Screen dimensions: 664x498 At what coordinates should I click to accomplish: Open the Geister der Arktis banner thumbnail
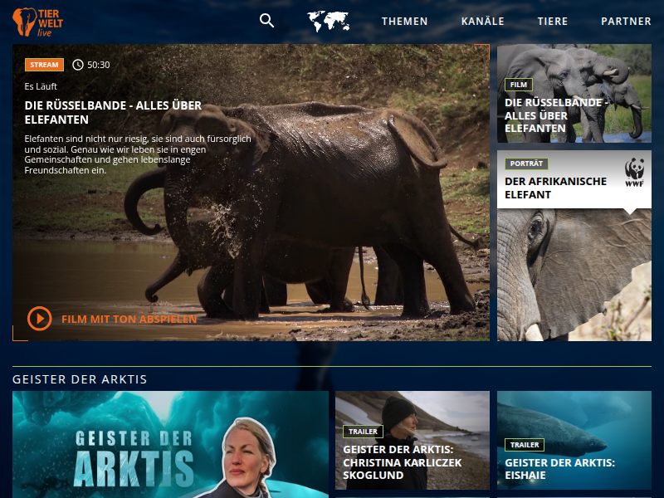click(170, 444)
